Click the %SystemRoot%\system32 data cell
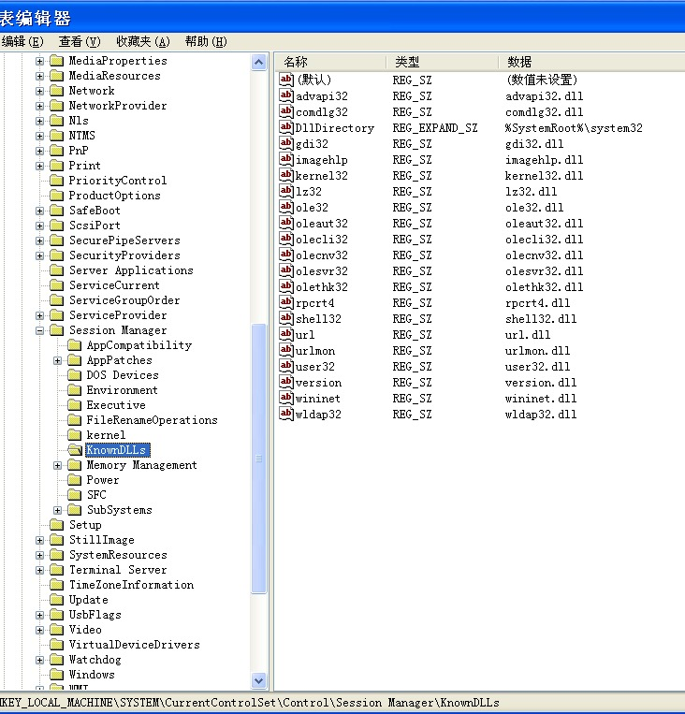Image resolution: width=685 pixels, height=714 pixels. (574, 128)
